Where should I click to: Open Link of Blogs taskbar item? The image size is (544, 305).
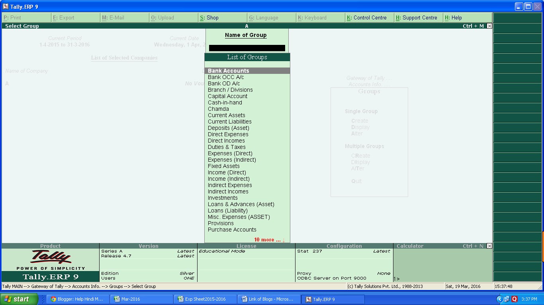(268, 299)
